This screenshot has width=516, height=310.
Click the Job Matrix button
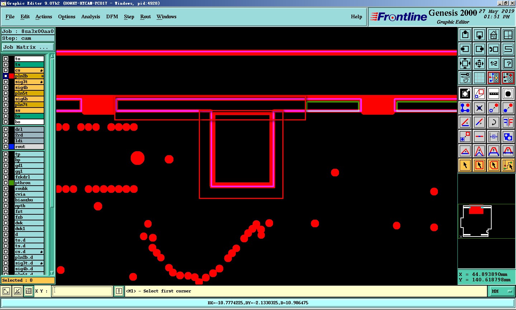coord(28,47)
